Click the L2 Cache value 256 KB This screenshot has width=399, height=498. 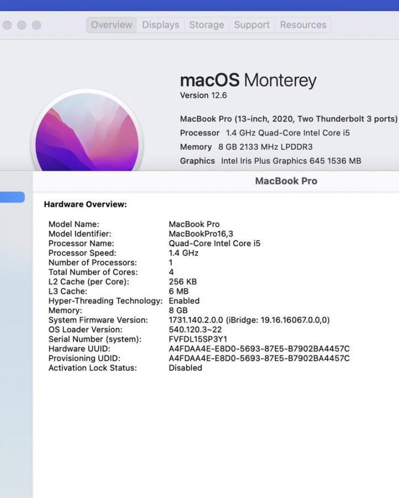tap(183, 282)
